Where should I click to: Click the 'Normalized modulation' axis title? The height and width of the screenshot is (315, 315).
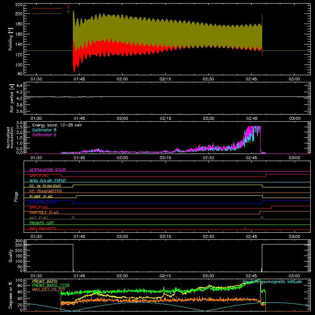click(9, 137)
